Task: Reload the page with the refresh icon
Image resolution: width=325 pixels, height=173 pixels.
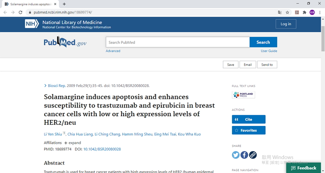Action: 20,12
